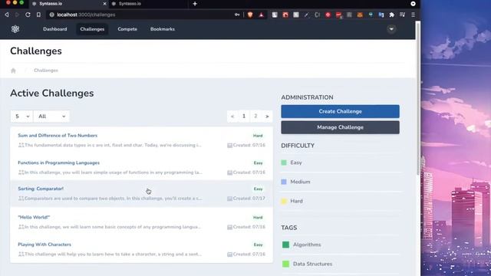Screen dimensions: 491x276
Task: Open the Bookmarks nav item
Action: (x=162, y=29)
